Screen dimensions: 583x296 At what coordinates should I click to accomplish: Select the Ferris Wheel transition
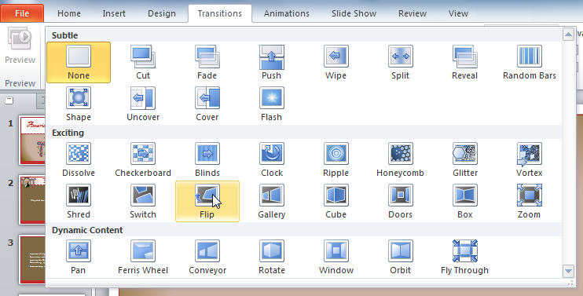[143, 257]
